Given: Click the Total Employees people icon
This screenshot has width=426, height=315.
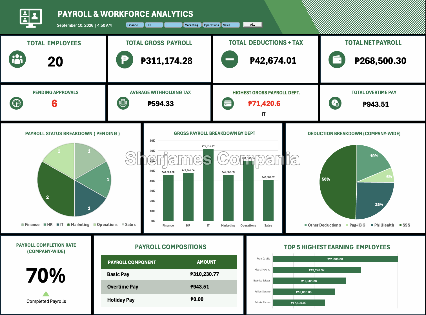Looking at the screenshot, I should (x=17, y=59).
